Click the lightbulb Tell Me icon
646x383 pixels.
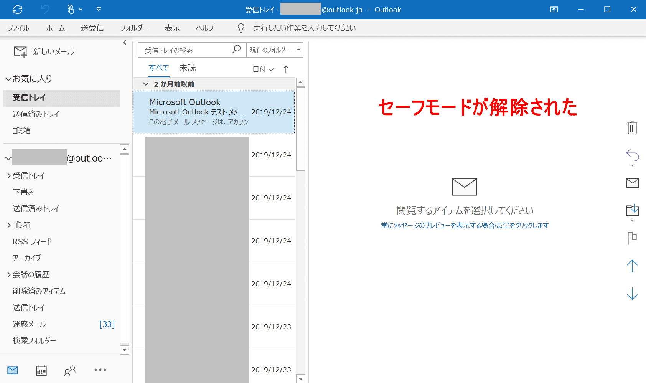coord(241,28)
